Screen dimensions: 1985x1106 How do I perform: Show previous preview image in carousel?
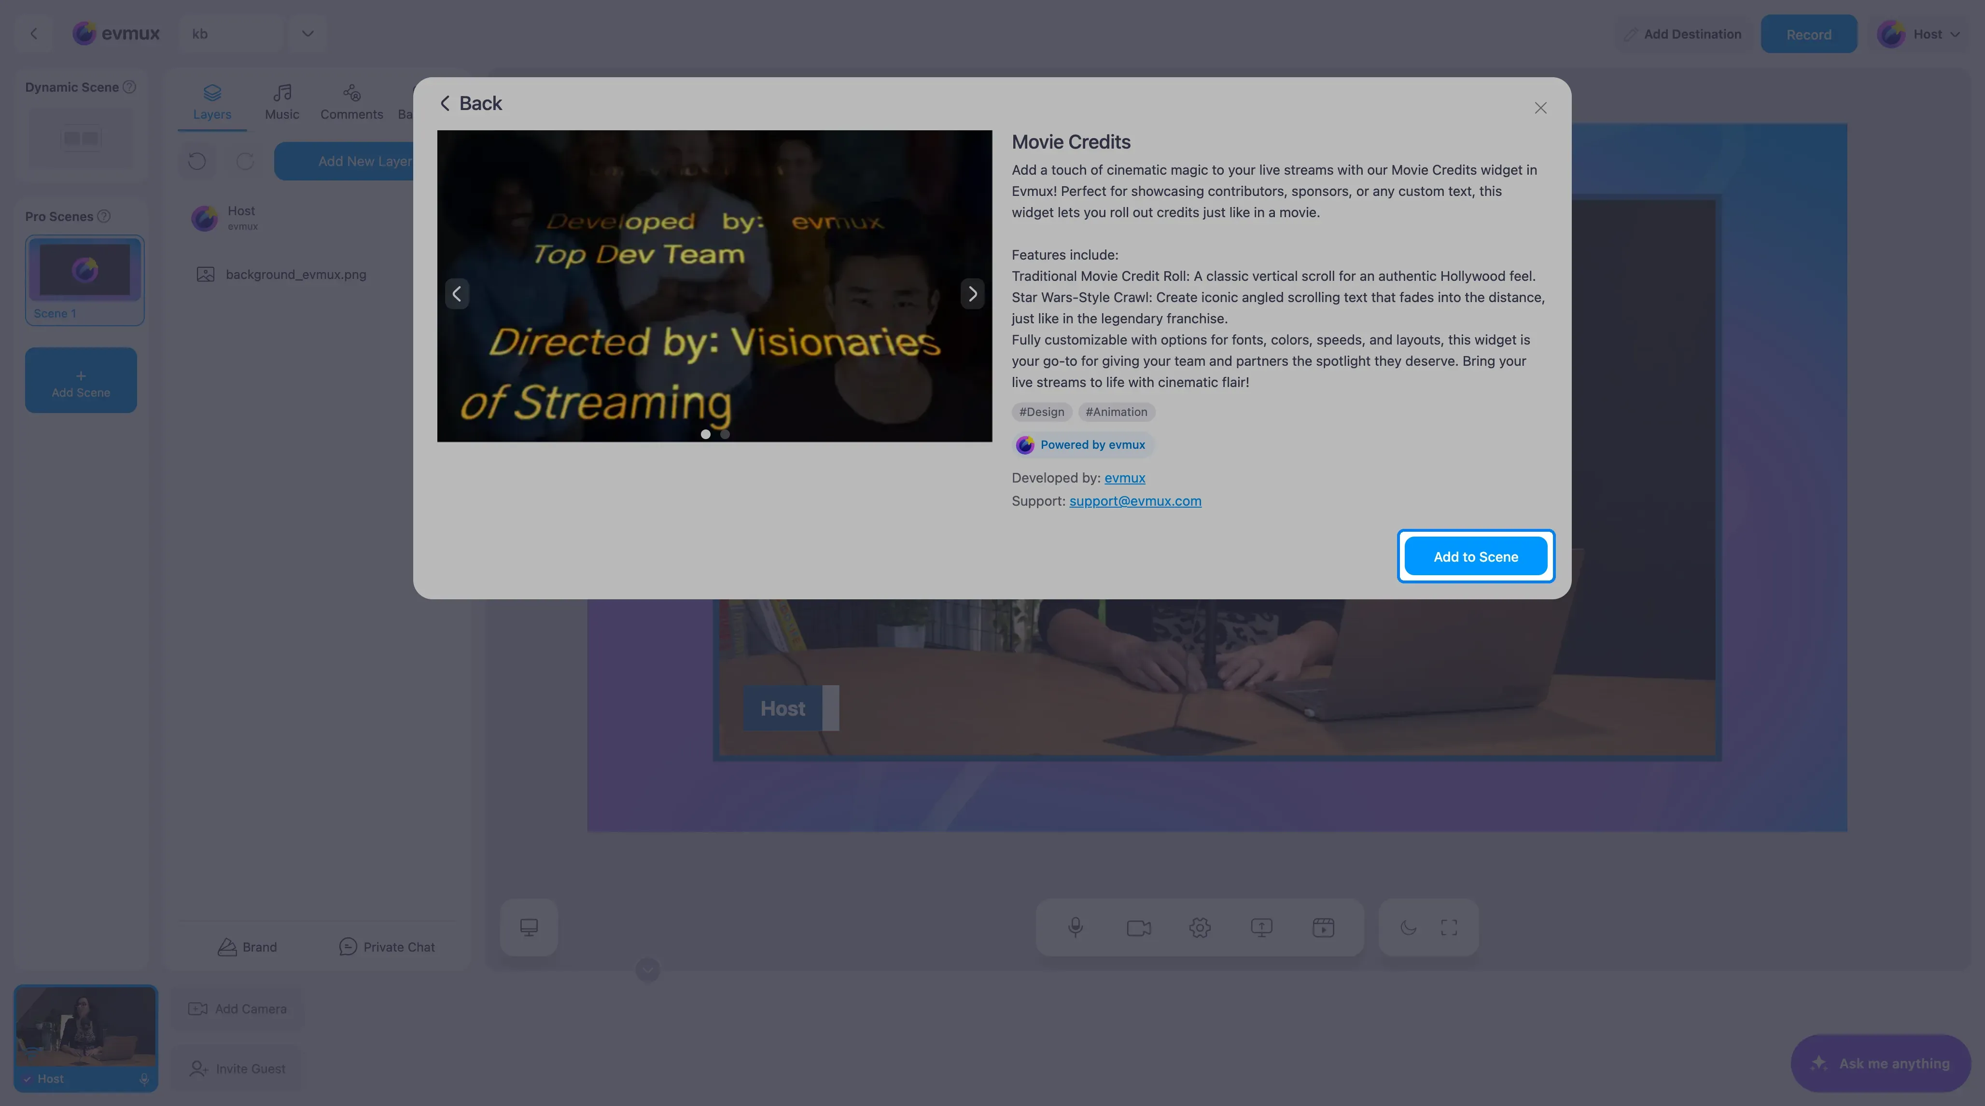click(457, 293)
